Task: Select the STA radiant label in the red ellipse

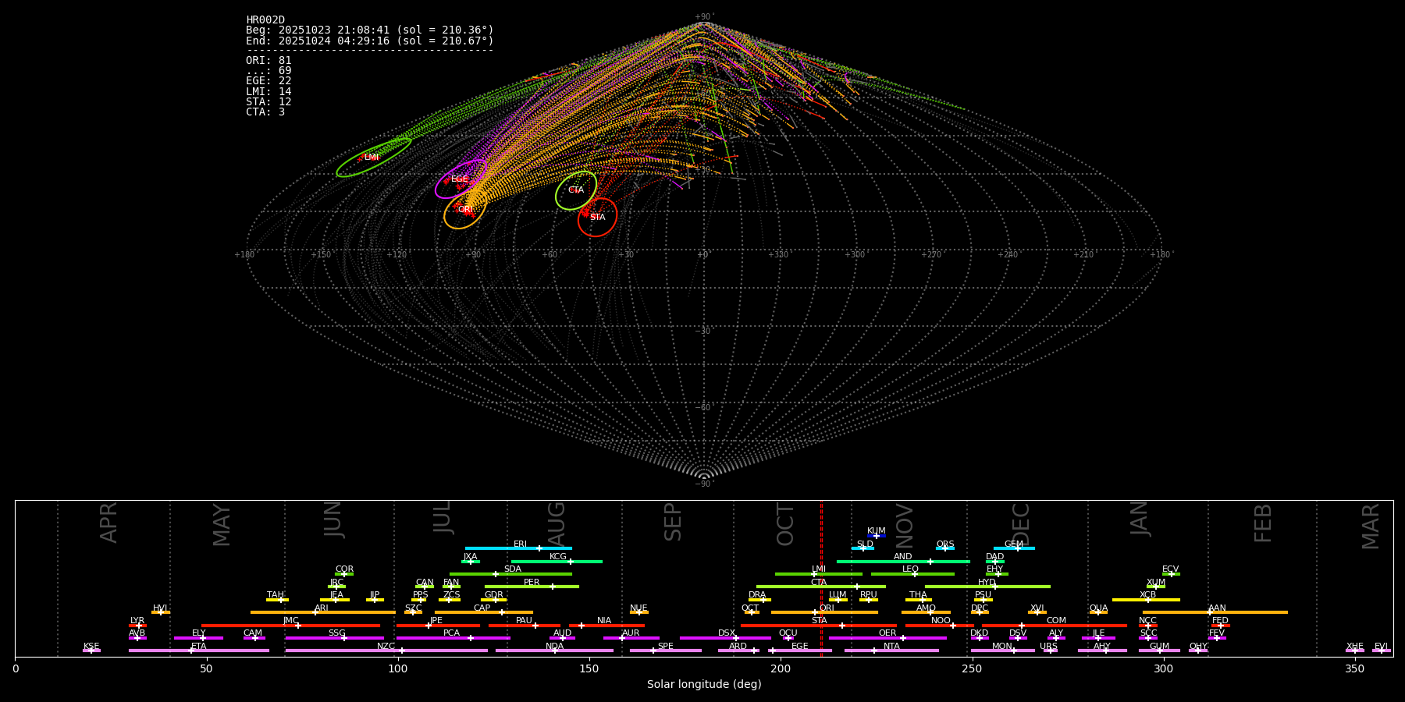Action: [x=597, y=218]
